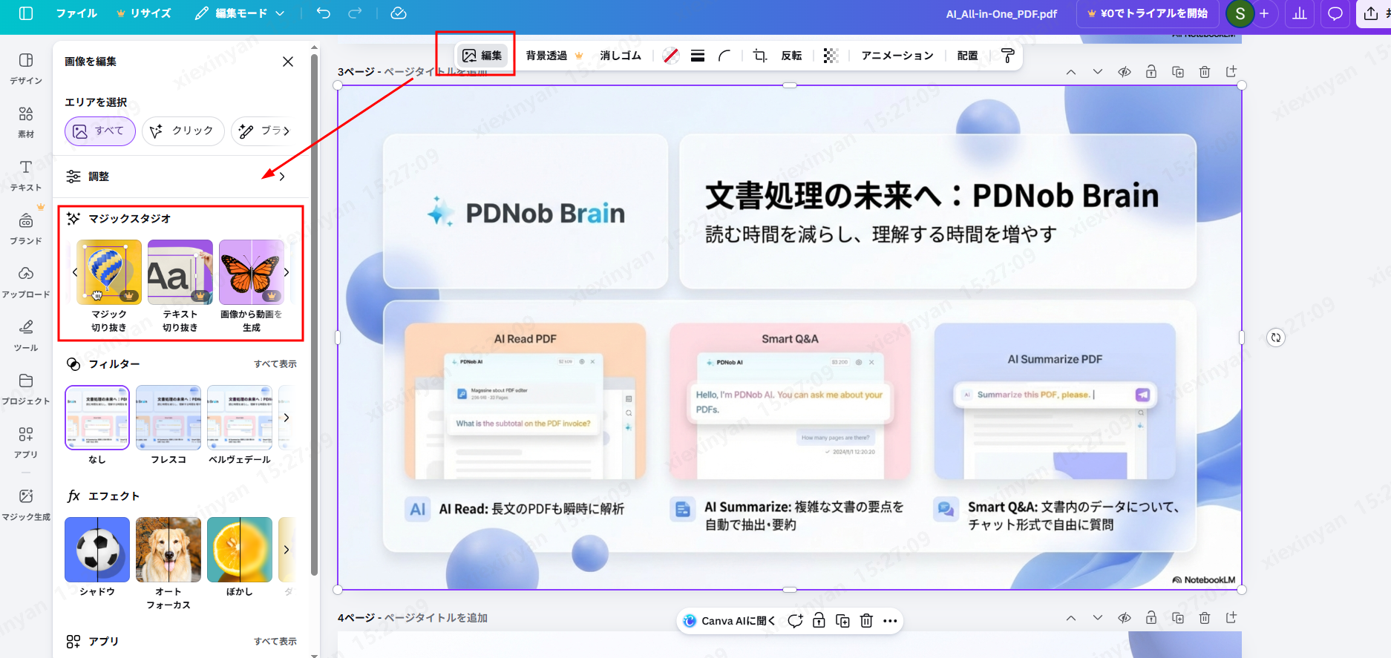The width and height of the screenshot is (1391, 658).
Task: Delete page 3 with trash icon
Action: (x=1205, y=72)
